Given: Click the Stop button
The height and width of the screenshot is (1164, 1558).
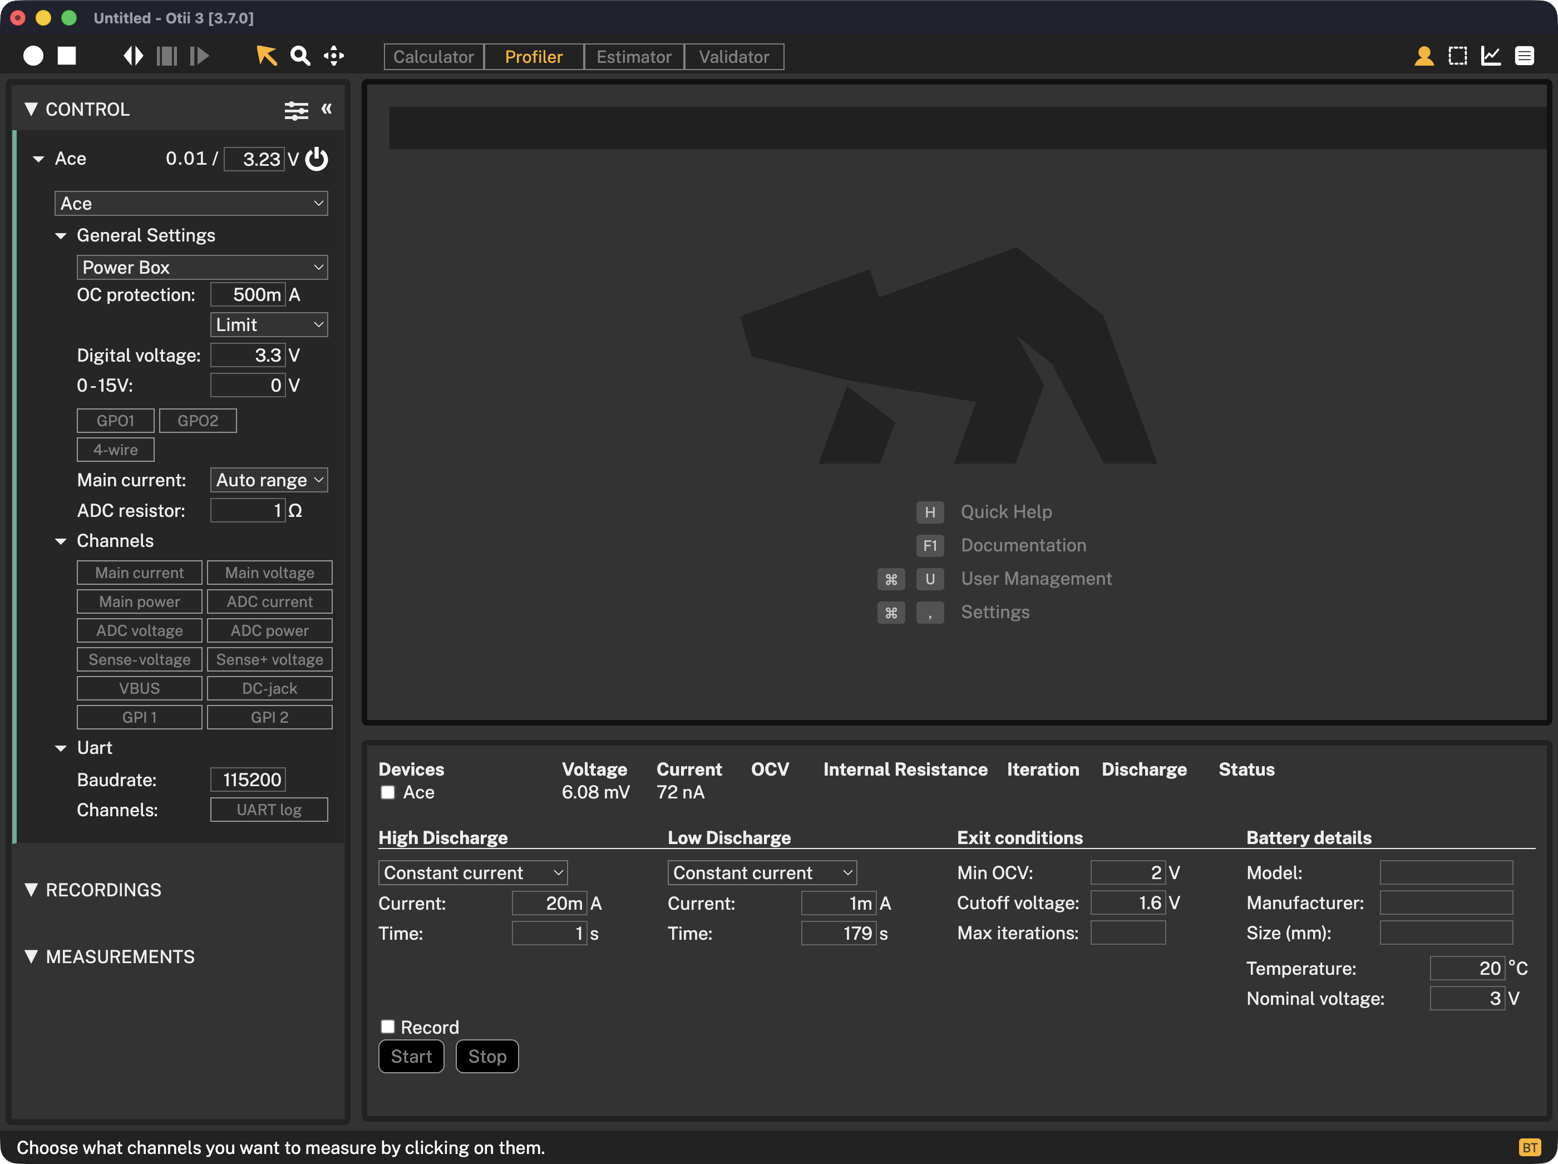Looking at the screenshot, I should click(x=487, y=1056).
